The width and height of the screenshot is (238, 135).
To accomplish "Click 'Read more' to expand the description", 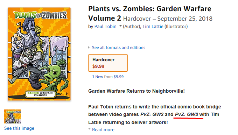I will [x=103, y=129].
